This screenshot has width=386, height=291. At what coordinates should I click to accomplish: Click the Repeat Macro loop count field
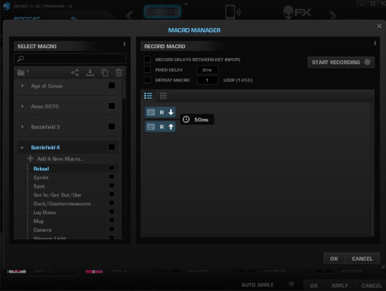pos(207,80)
